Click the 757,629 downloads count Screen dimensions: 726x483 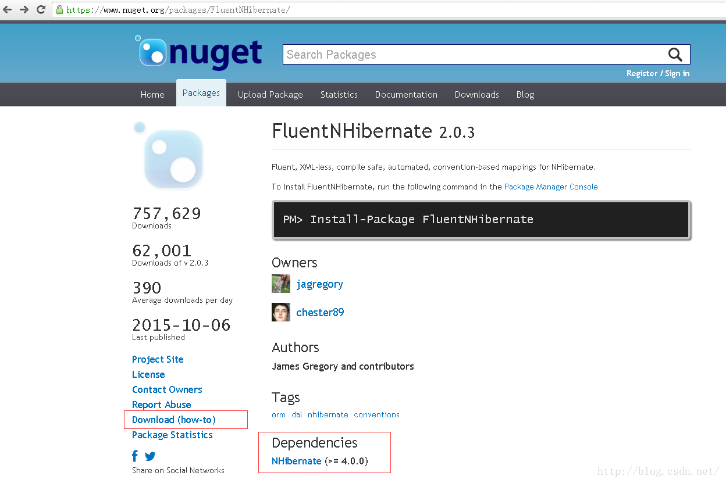(167, 214)
